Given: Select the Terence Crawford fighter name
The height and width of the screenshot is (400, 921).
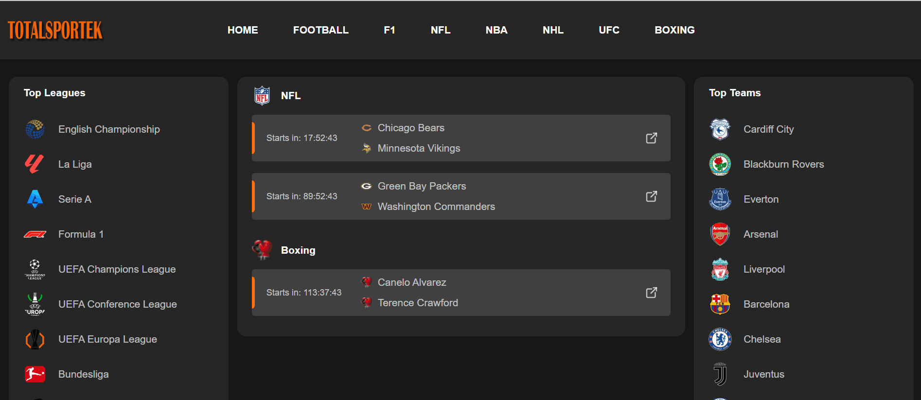Looking at the screenshot, I should tap(418, 303).
